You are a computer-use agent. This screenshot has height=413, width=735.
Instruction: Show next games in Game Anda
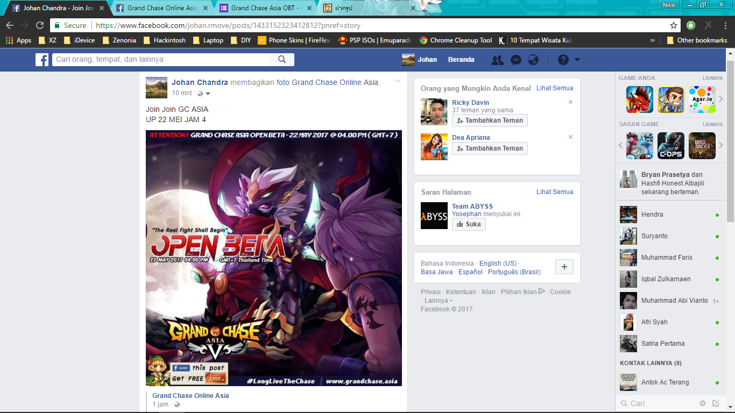(721, 99)
